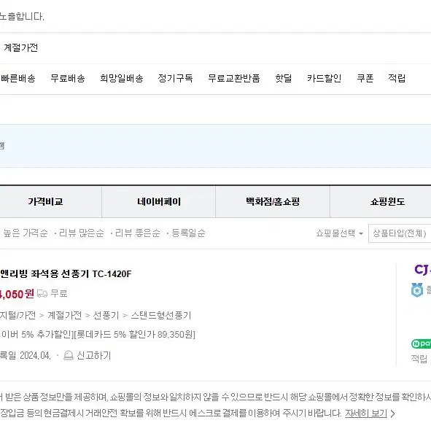
Task: Sort results by 등록일순
Action: pos(188,233)
